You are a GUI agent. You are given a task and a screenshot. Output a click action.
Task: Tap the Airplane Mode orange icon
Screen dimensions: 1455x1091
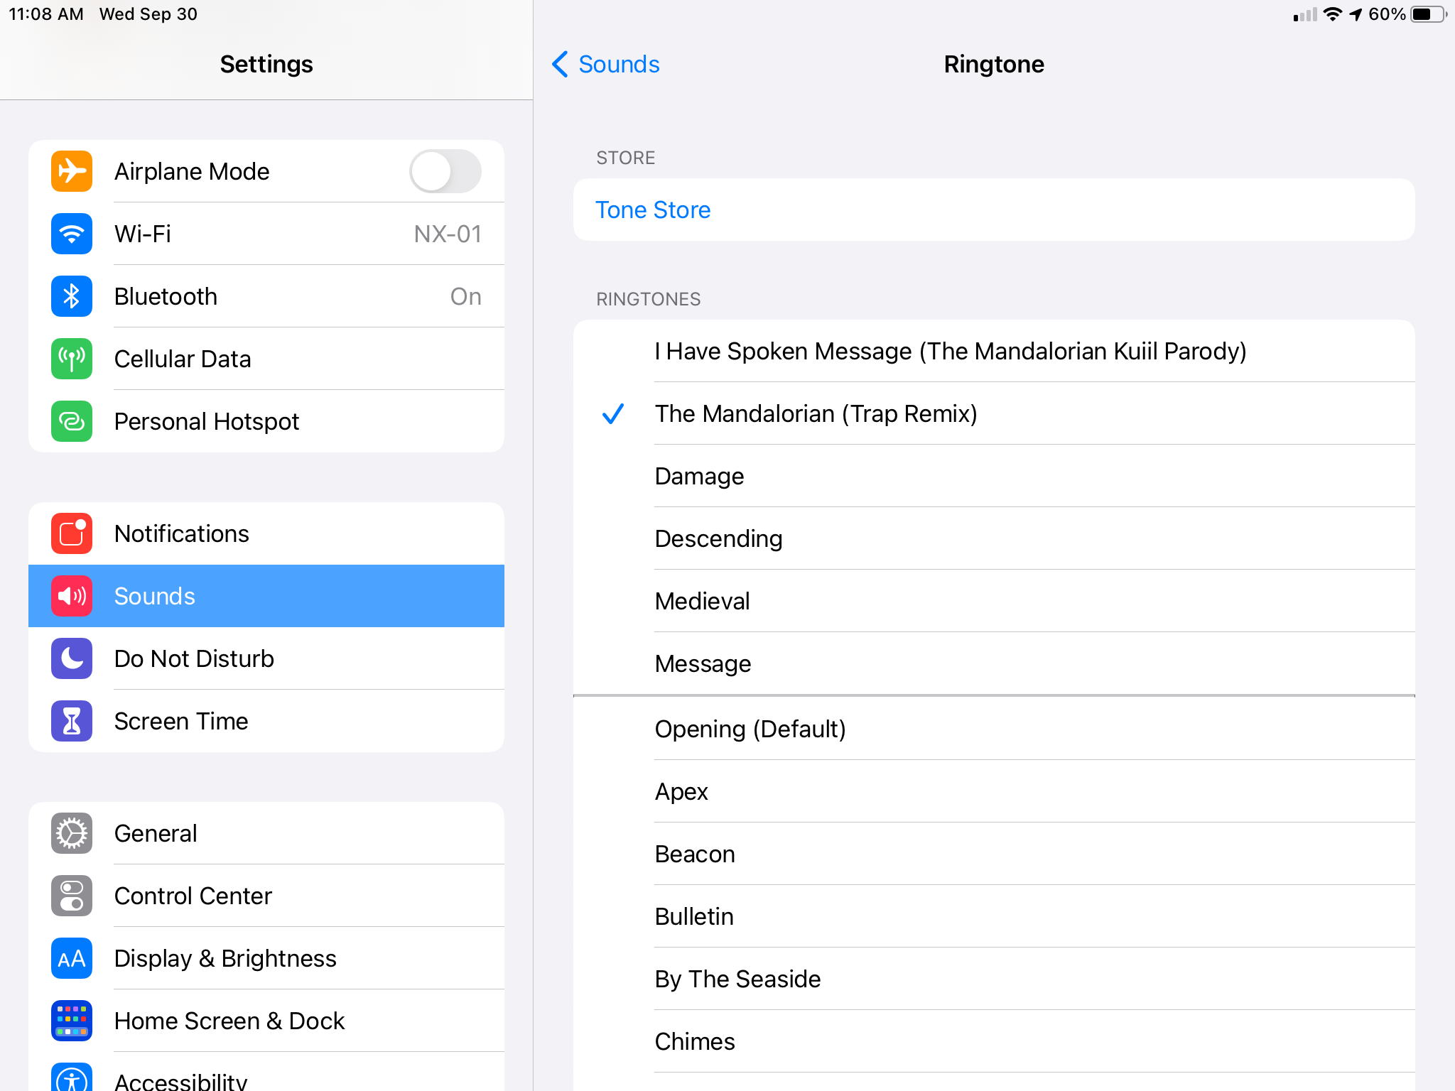[72, 171]
